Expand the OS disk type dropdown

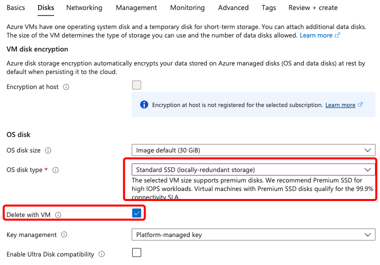(x=253, y=169)
